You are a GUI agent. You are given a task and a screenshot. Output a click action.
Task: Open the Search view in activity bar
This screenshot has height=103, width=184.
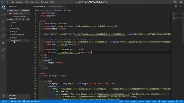coord(3,14)
